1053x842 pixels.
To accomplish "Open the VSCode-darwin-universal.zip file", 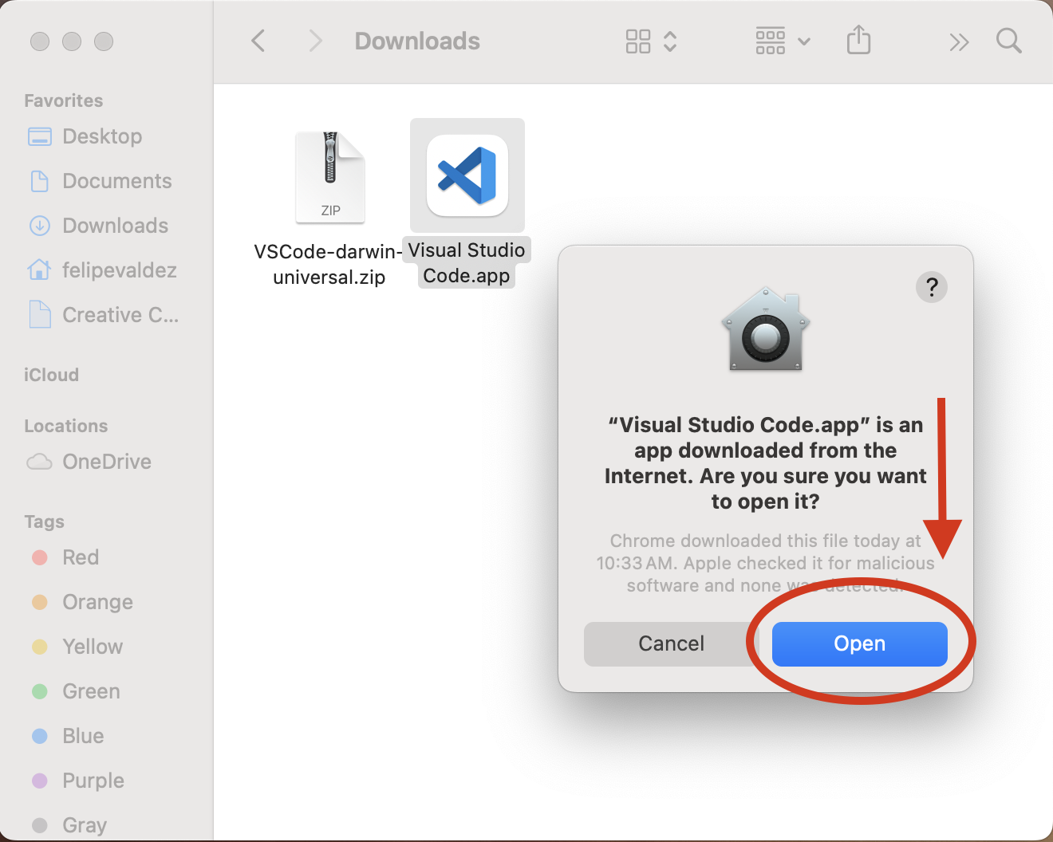I will coord(329,175).
